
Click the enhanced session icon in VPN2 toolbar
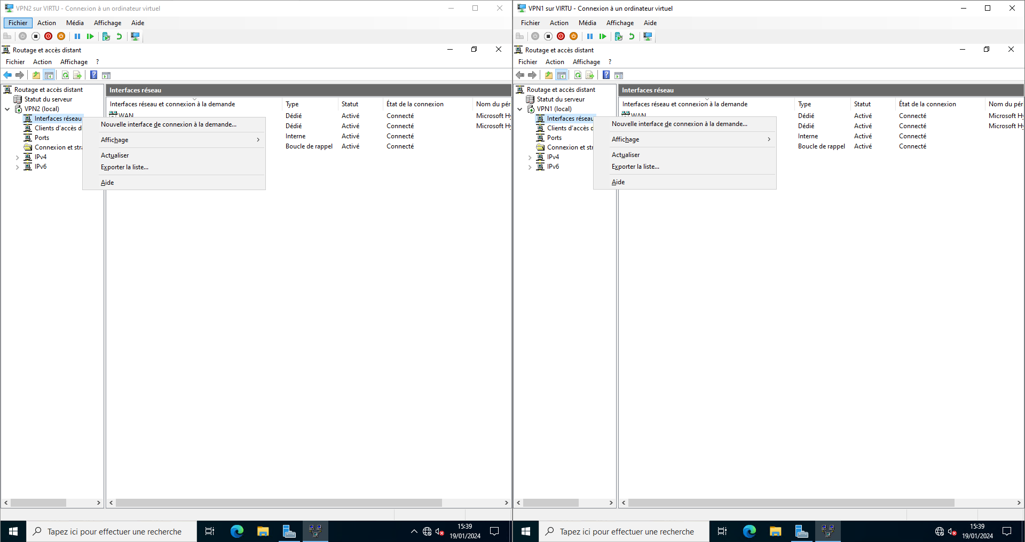tap(136, 36)
